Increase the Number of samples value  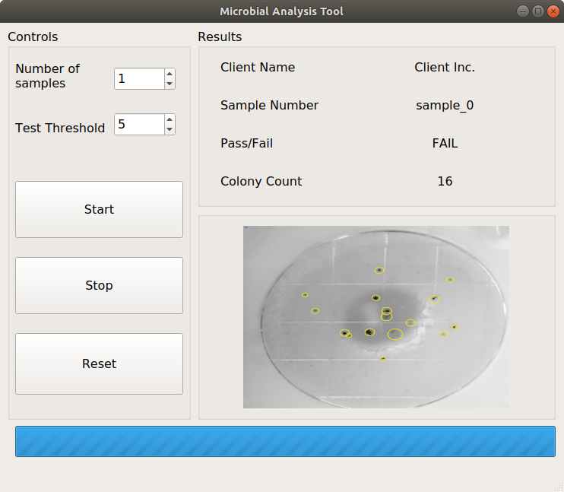click(169, 74)
